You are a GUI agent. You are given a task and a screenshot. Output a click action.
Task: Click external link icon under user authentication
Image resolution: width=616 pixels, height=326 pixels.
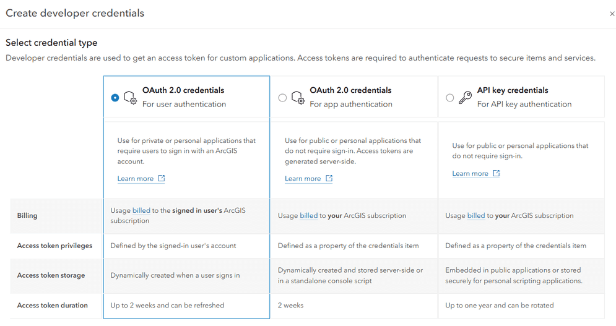pyautogui.click(x=162, y=178)
